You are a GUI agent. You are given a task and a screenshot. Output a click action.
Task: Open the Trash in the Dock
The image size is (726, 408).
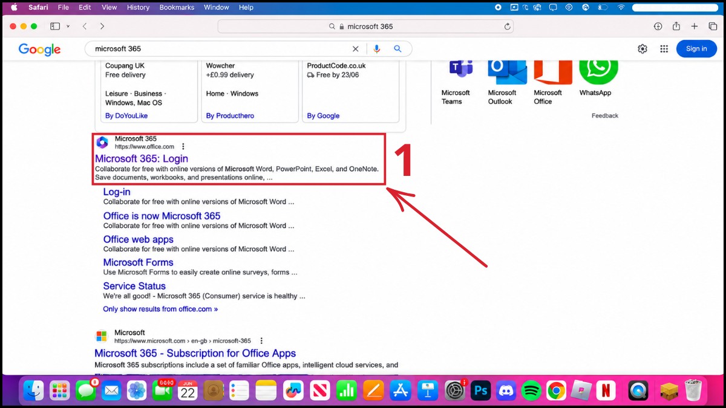pos(693,390)
